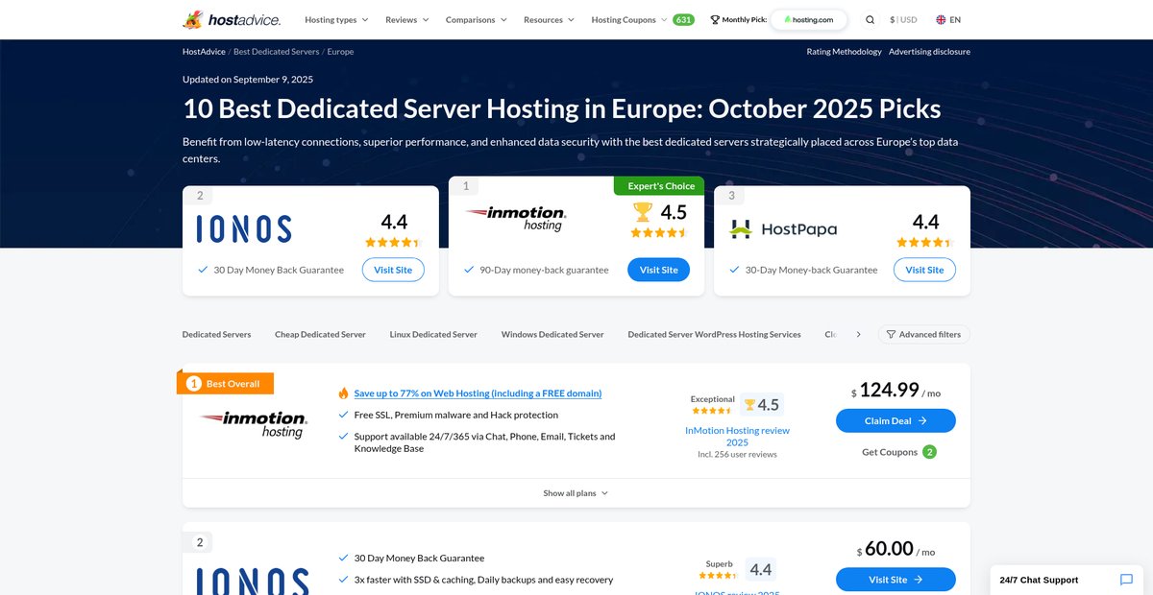Viewport: 1153px width, 595px height.
Task: Select the EN language flag icon
Action: (941, 19)
